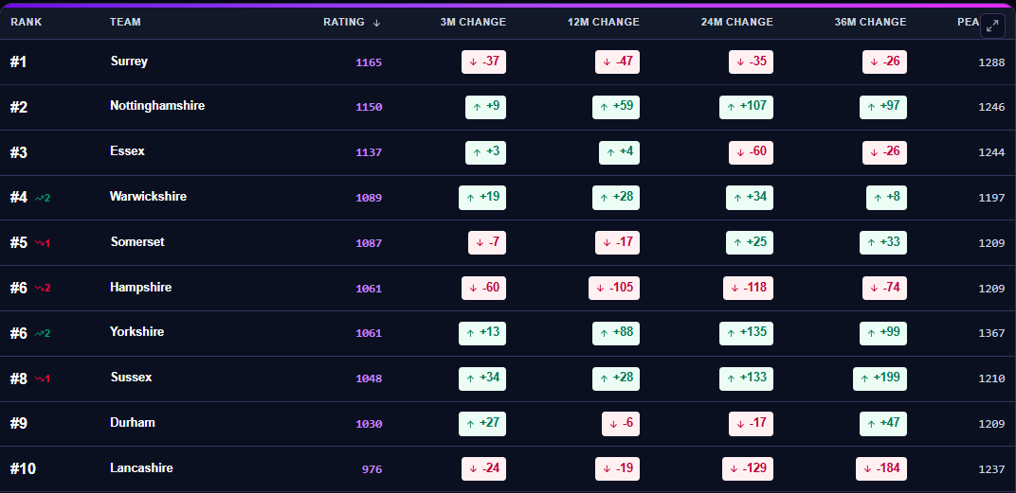This screenshot has width=1016, height=493.
Task: Click Somerset's rank down 1 indicator
Action: coord(42,243)
